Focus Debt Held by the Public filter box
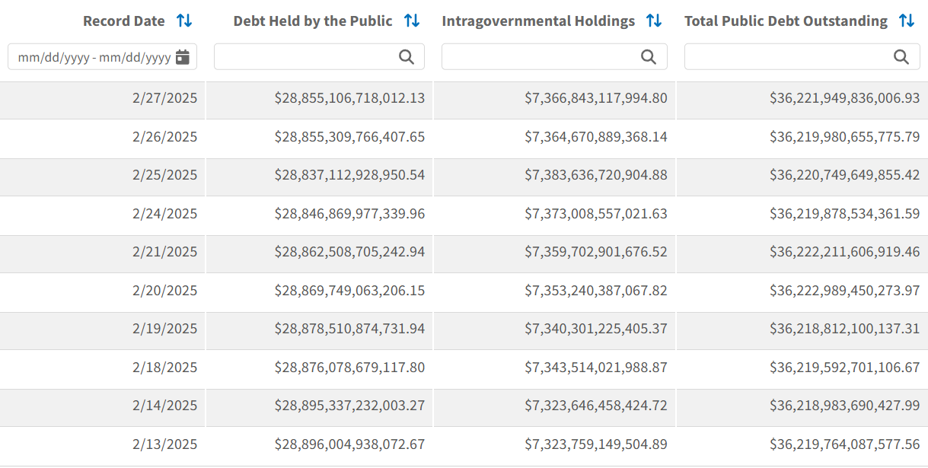This screenshot has width=928, height=468. pyautogui.click(x=305, y=57)
